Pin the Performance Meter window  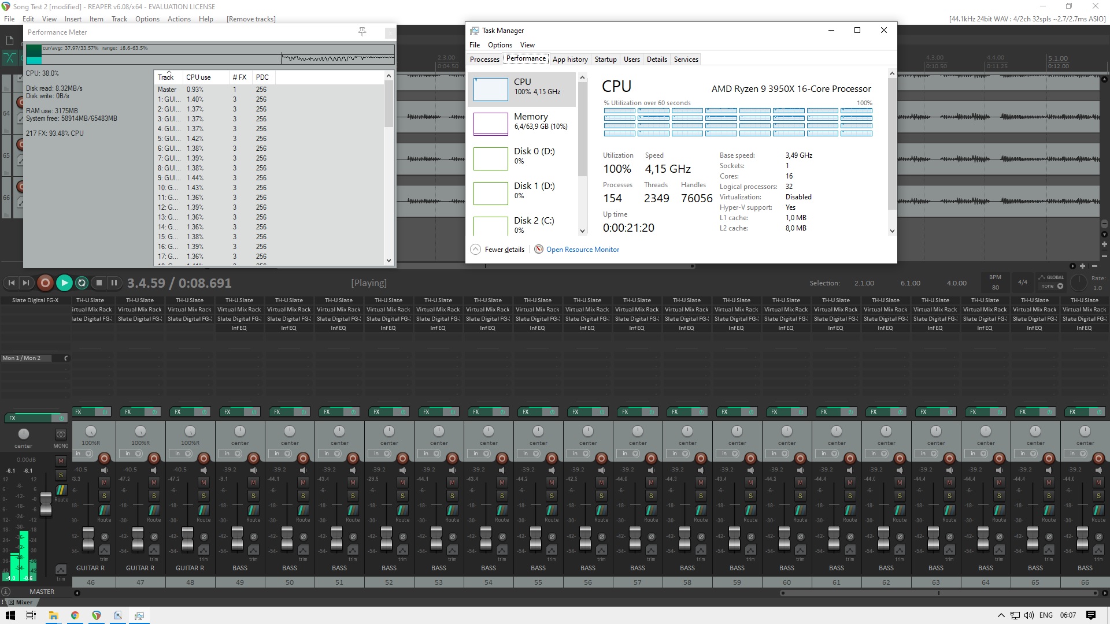[x=362, y=32]
